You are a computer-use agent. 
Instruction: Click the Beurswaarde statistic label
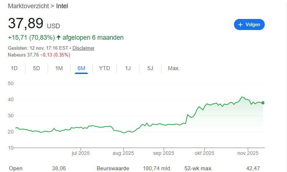coord(113,168)
